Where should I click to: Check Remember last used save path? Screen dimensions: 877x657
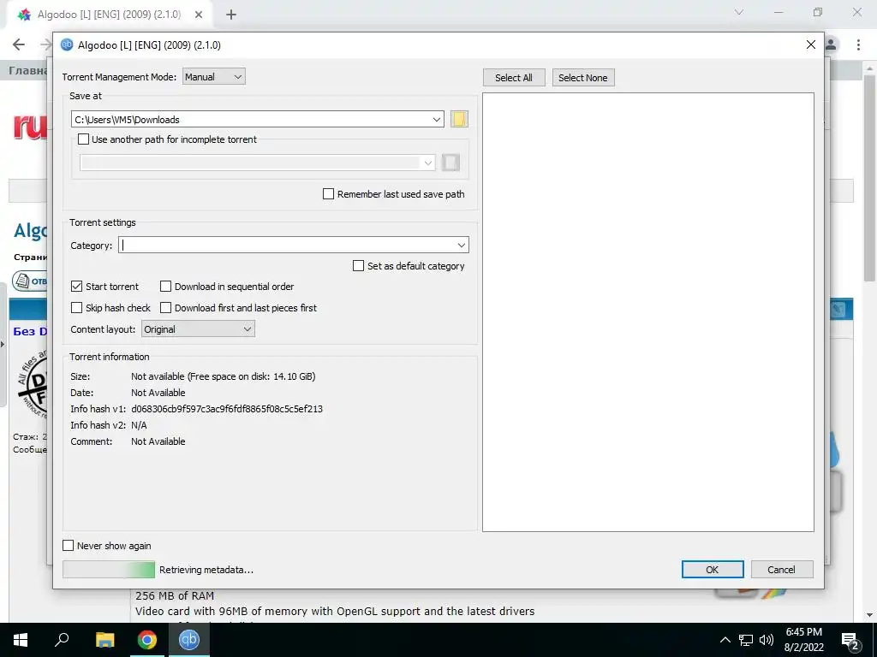point(328,194)
